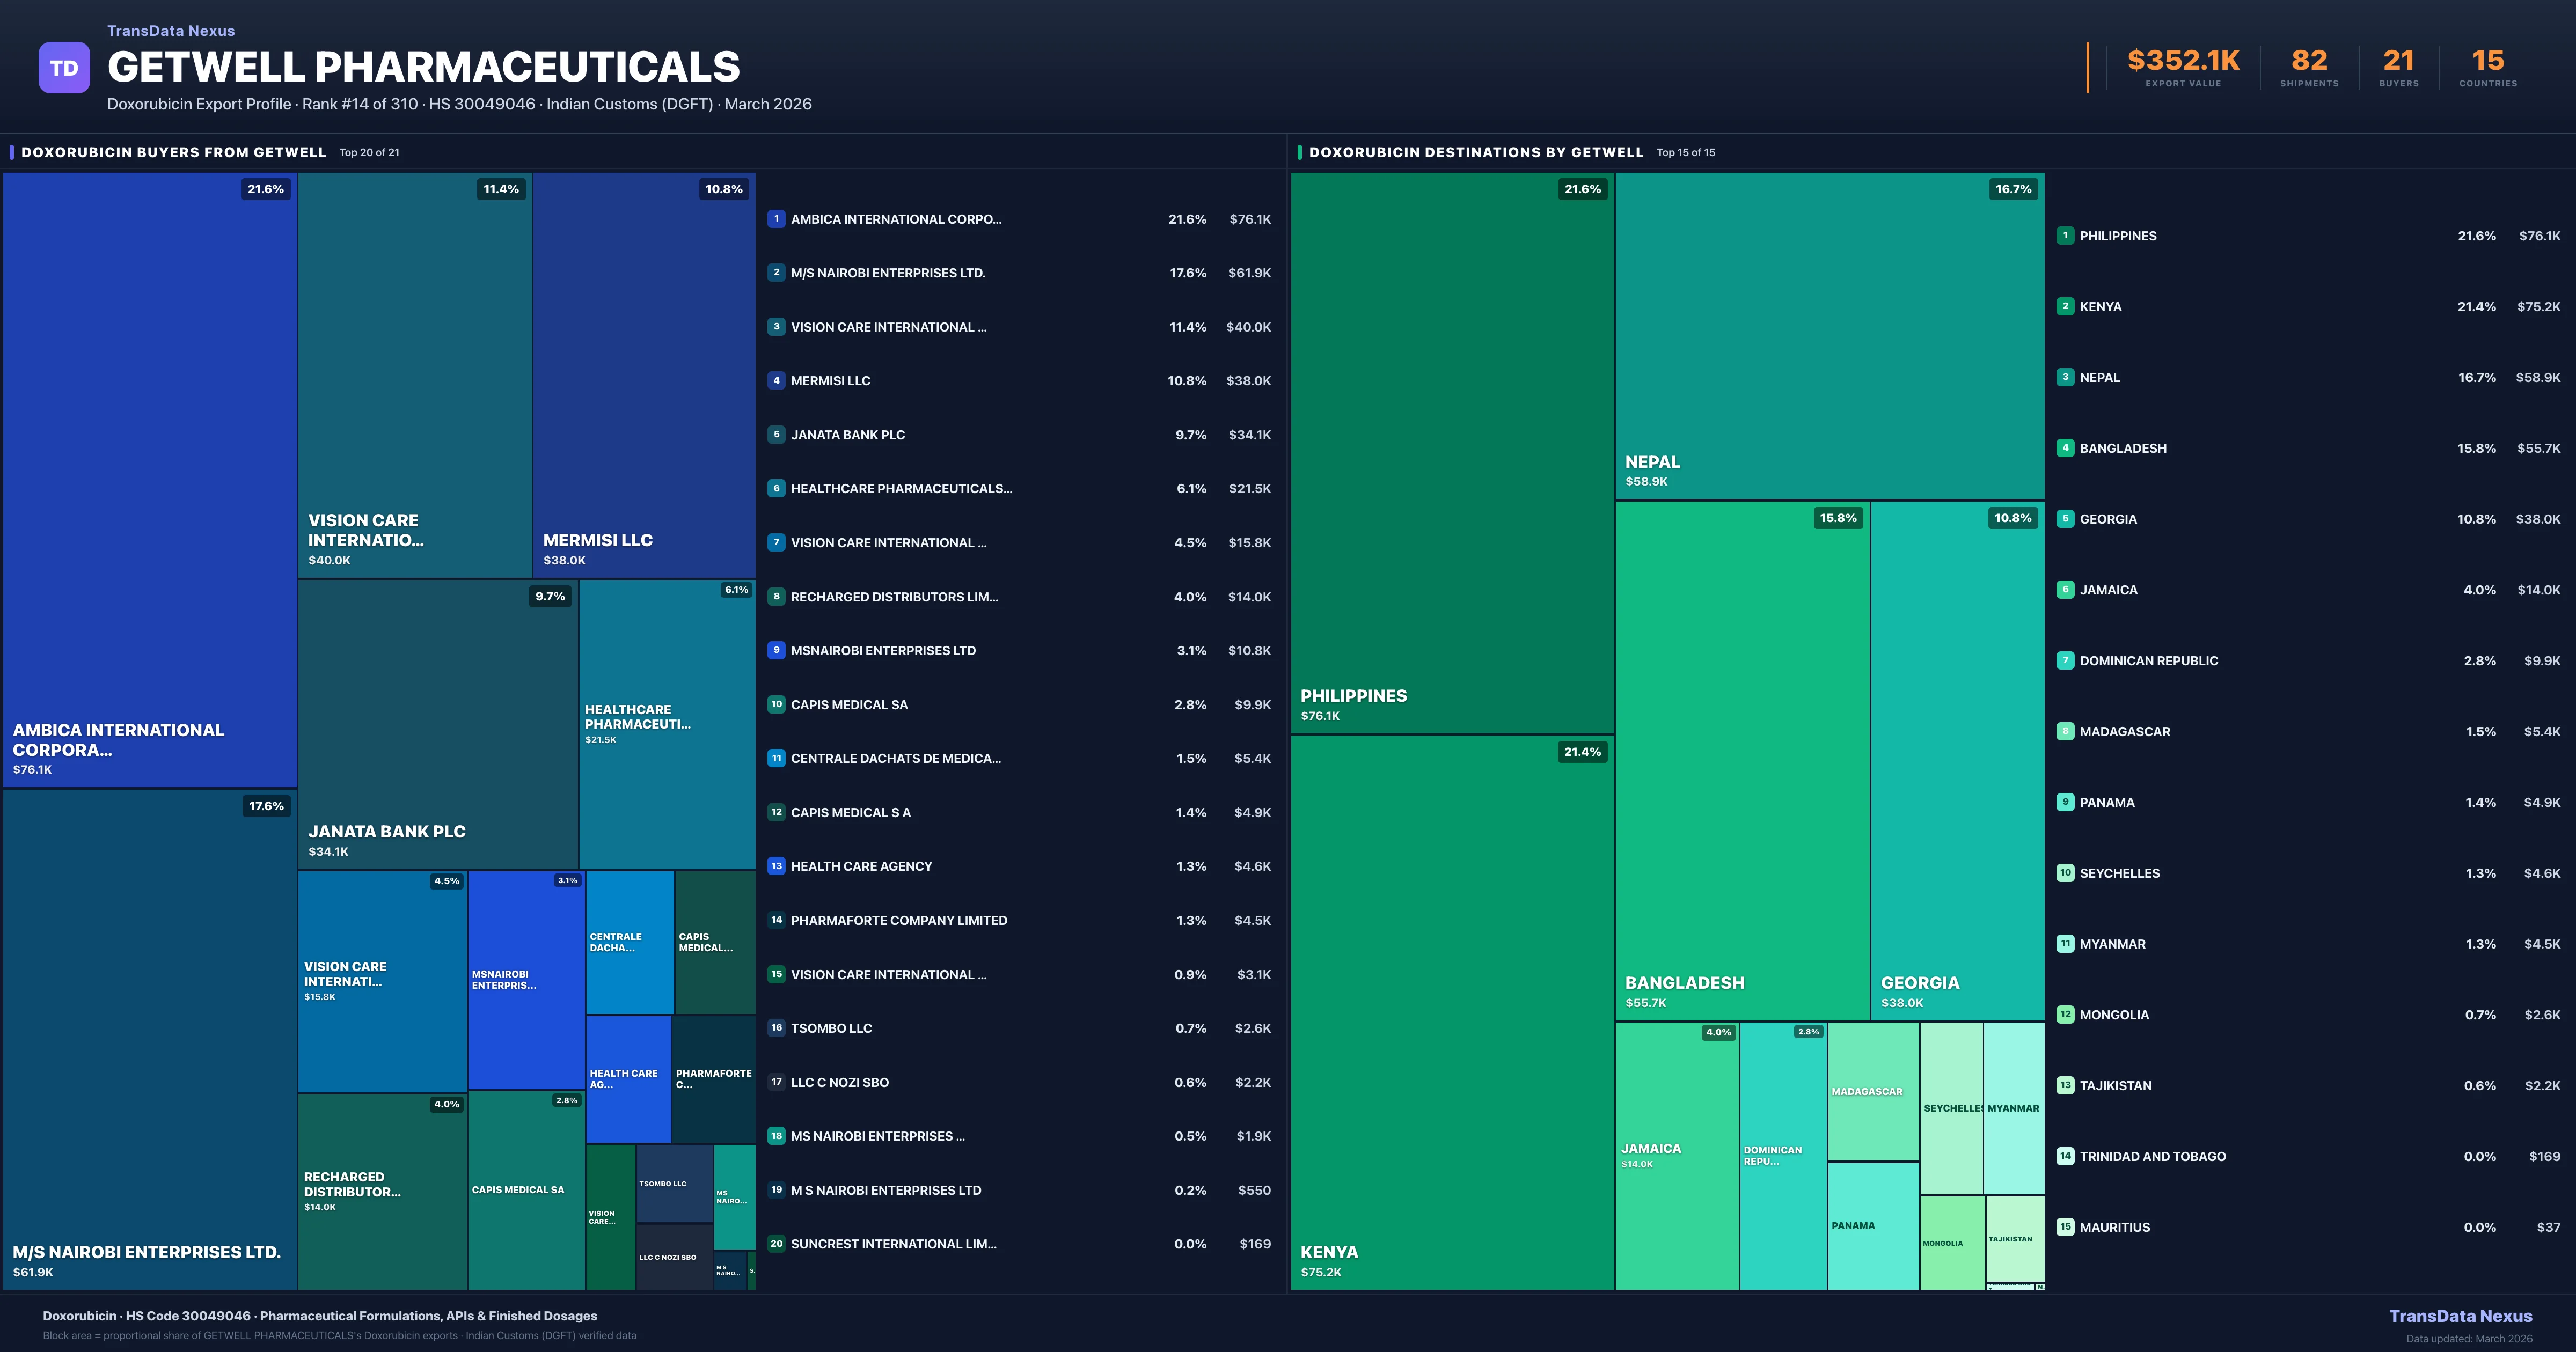Select Doxorubicin Buyers From Getwell section heading

(x=173, y=152)
